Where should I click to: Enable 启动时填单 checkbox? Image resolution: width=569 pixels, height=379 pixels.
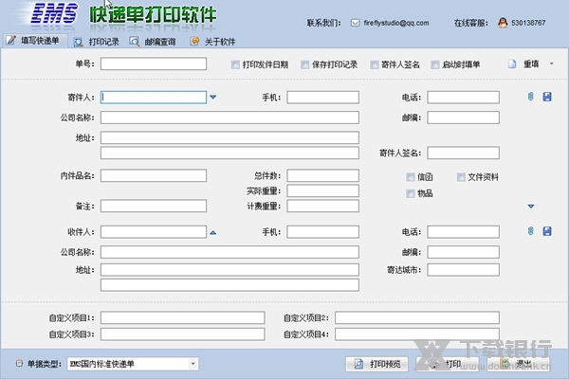point(435,65)
